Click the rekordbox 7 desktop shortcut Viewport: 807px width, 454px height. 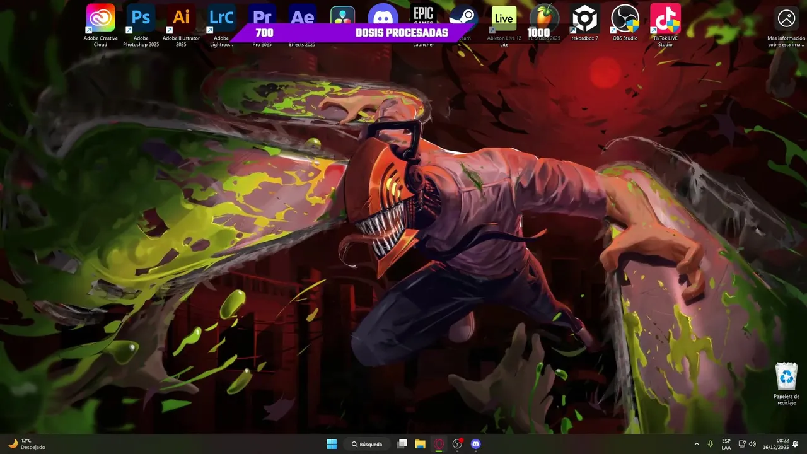585,22
